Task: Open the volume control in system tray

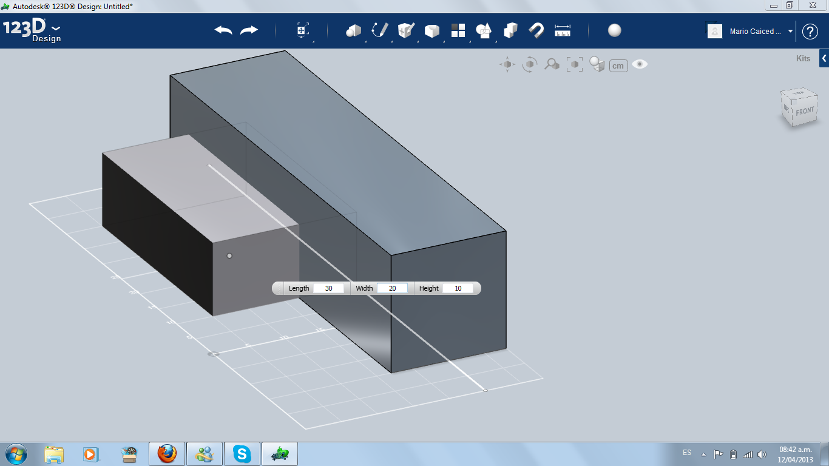Action: coord(762,454)
